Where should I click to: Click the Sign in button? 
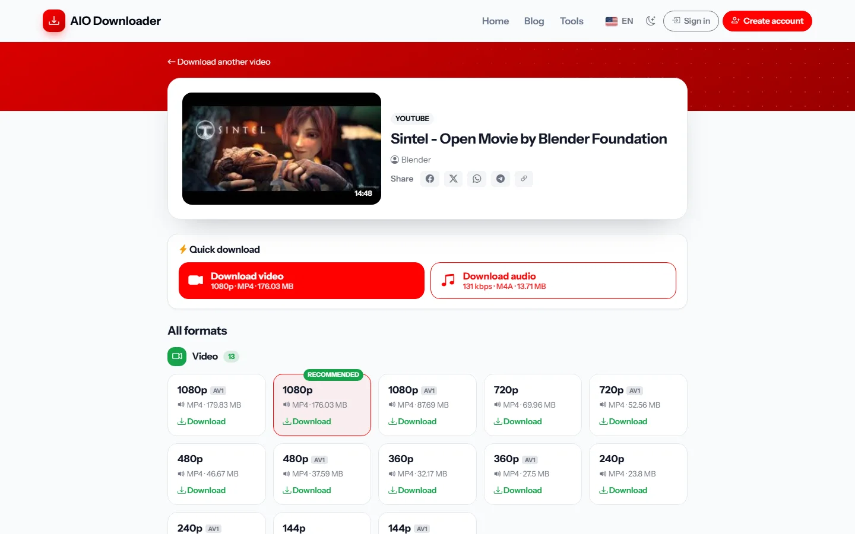pyautogui.click(x=691, y=21)
